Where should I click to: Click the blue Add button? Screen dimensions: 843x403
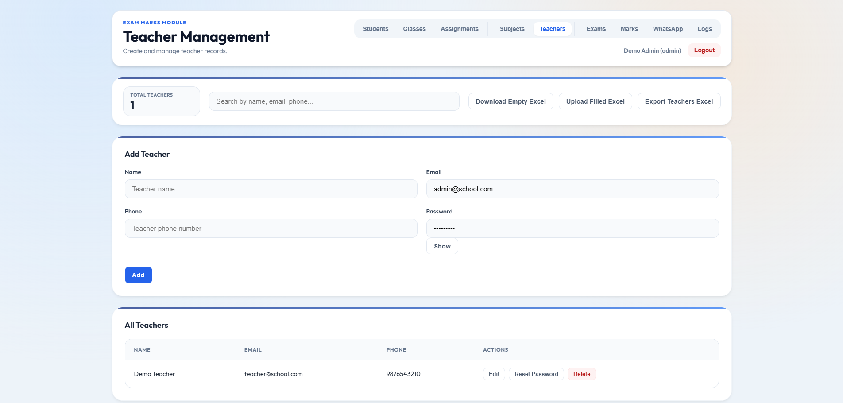tap(138, 275)
